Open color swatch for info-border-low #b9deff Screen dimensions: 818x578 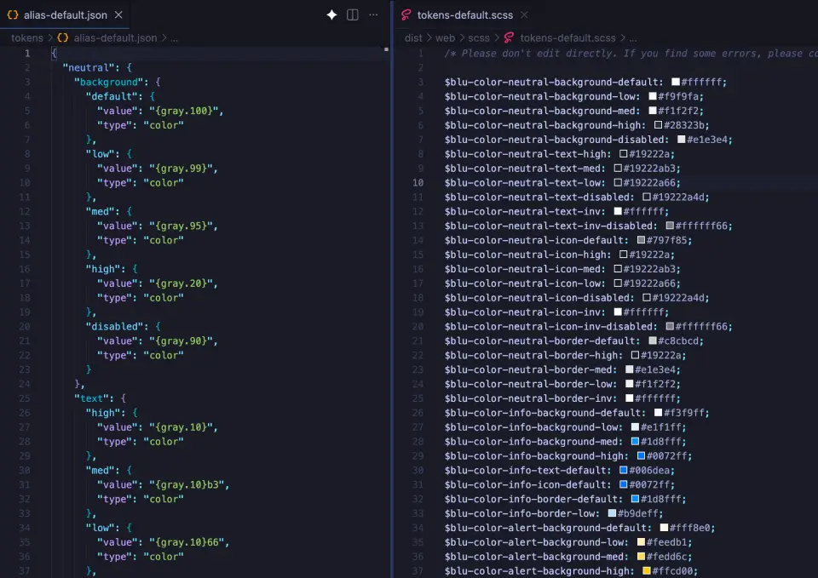coord(612,513)
